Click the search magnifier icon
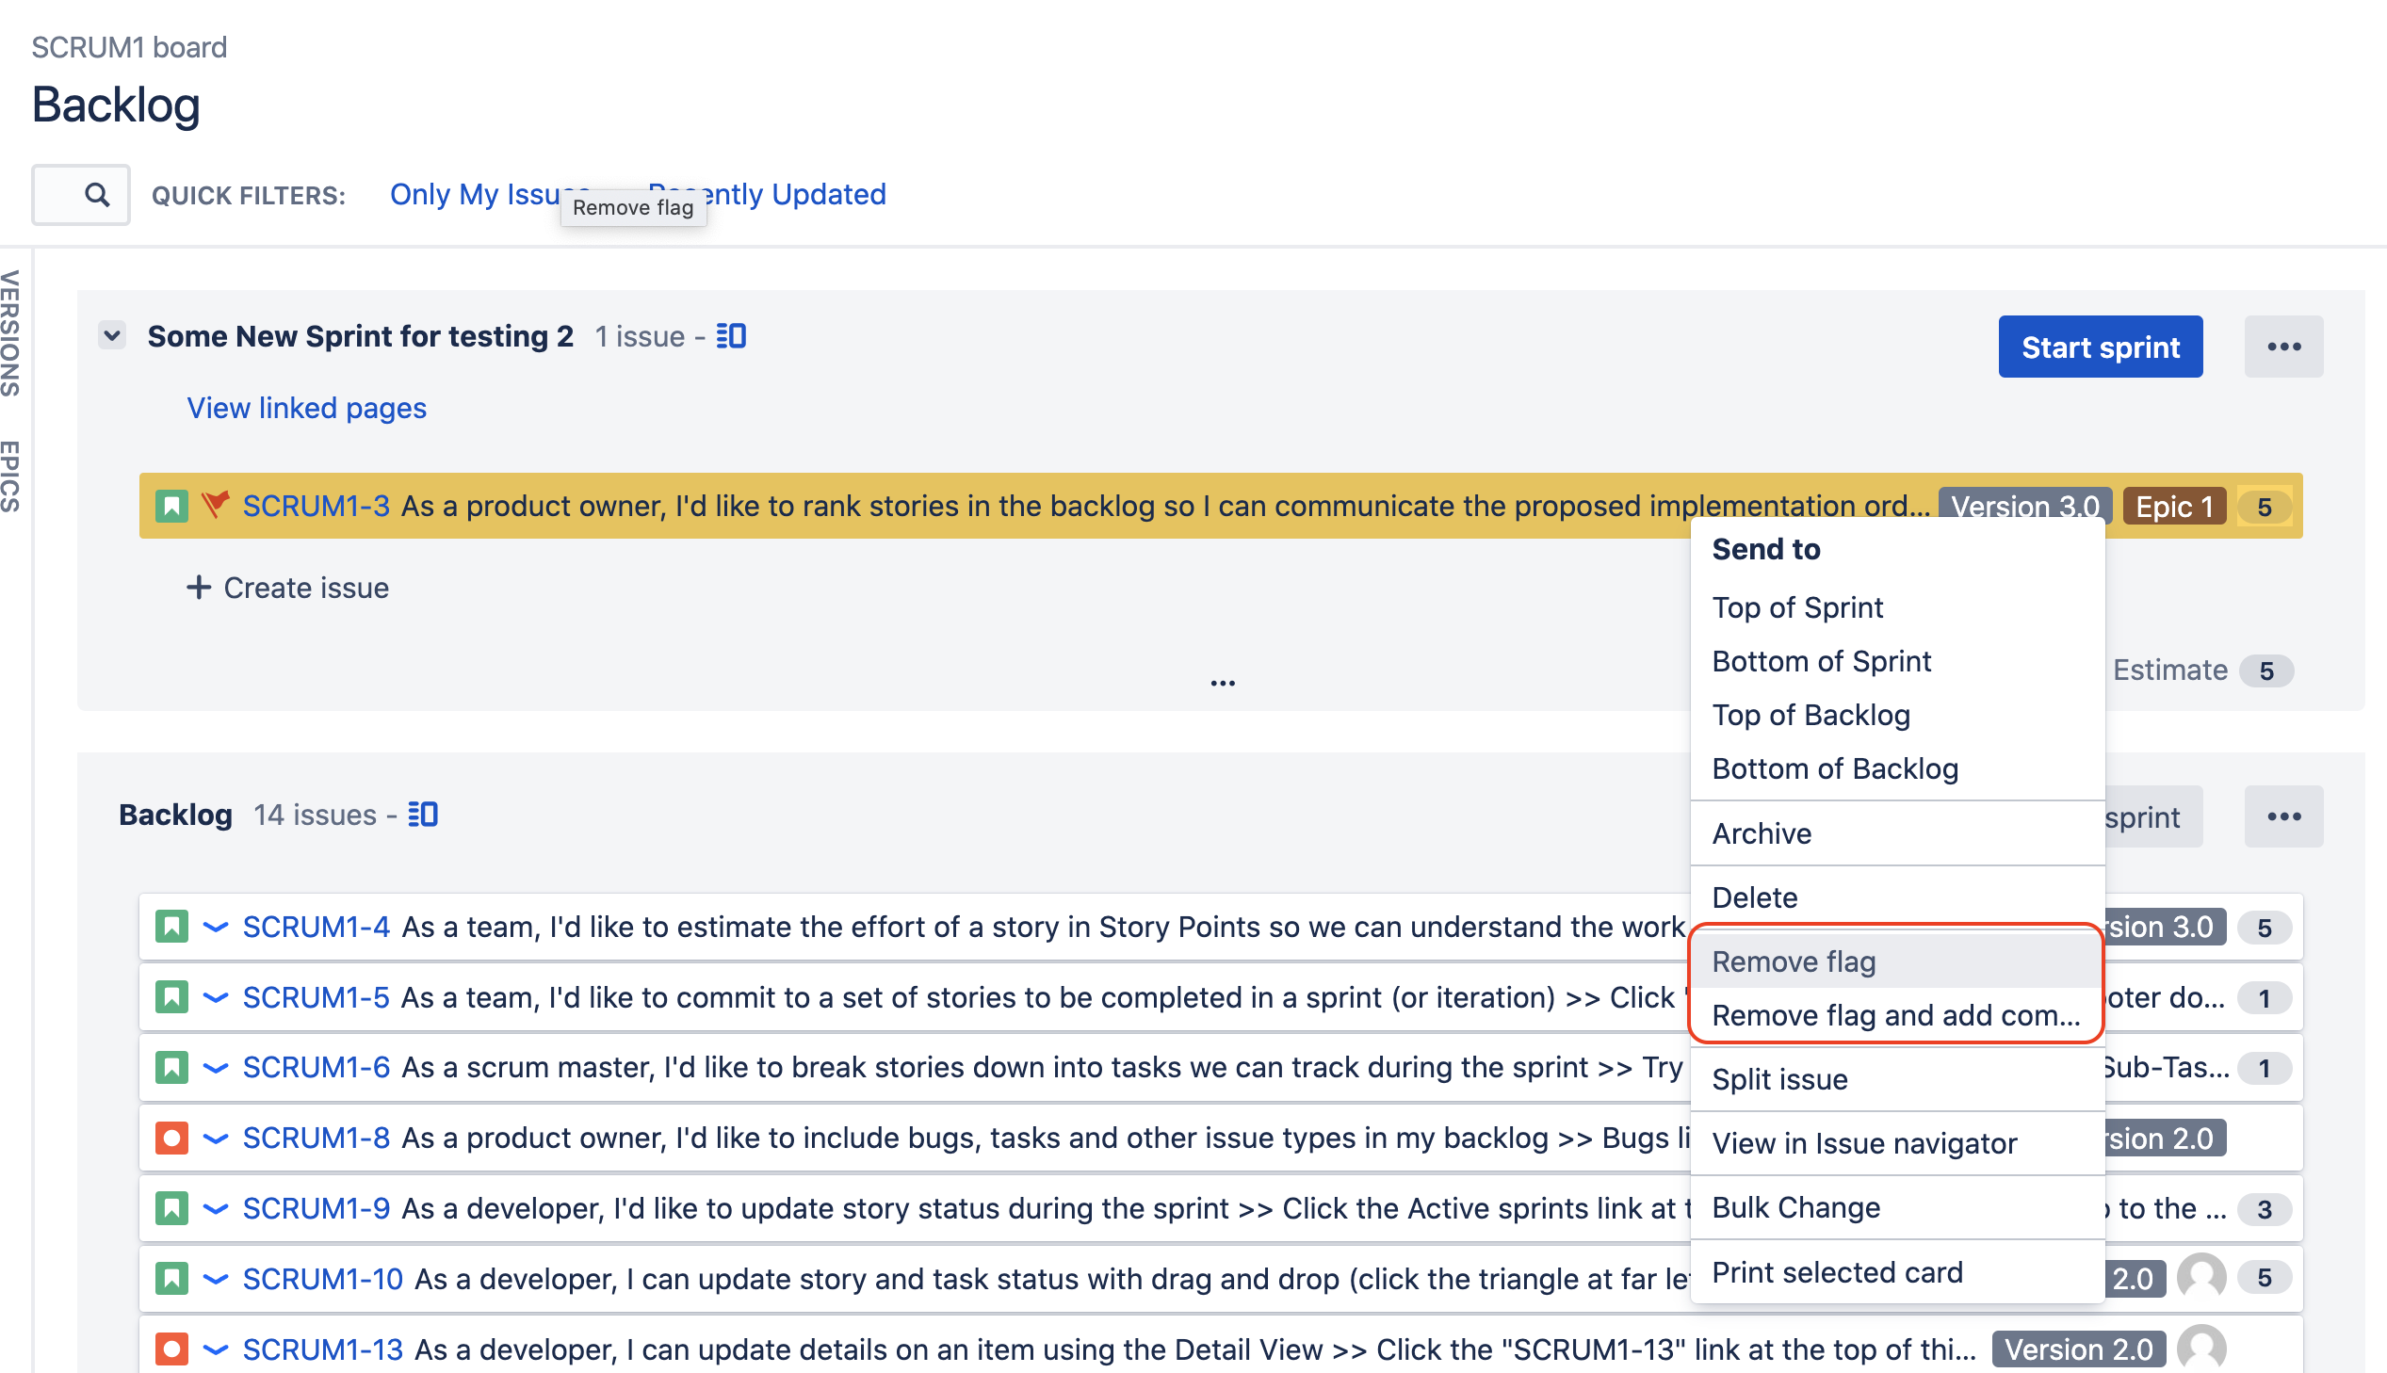The width and height of the screenshot is (2387, 1373). point(96,194)
